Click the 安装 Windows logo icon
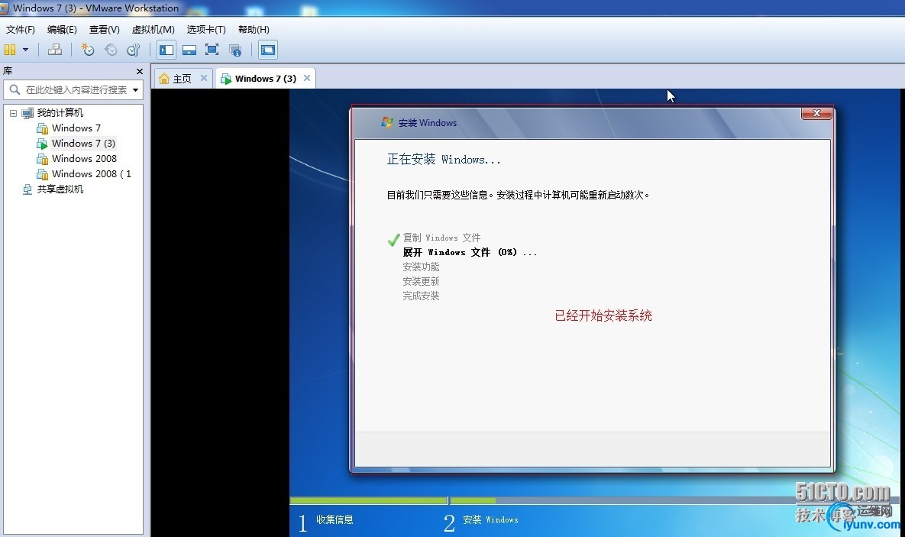 (x=386, y=122)
